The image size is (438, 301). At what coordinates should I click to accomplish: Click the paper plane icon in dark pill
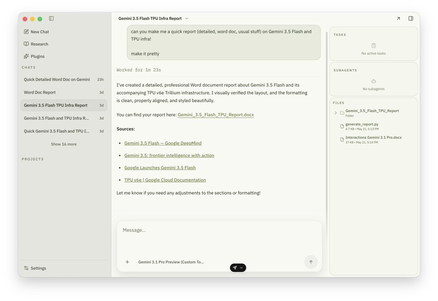coord(235,268)
